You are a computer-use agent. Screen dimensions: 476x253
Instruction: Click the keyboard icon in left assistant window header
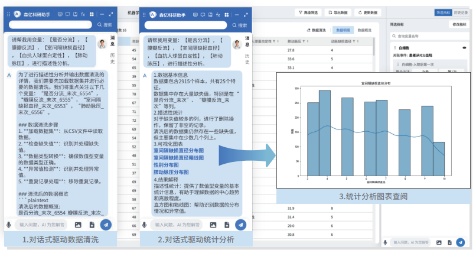click(60, 14)
